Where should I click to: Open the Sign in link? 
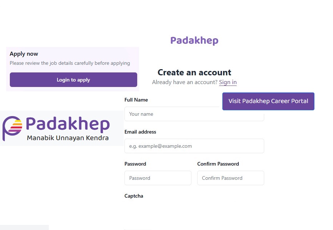coord(228,82)
